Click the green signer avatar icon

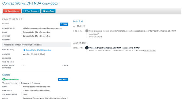[4, 79]
